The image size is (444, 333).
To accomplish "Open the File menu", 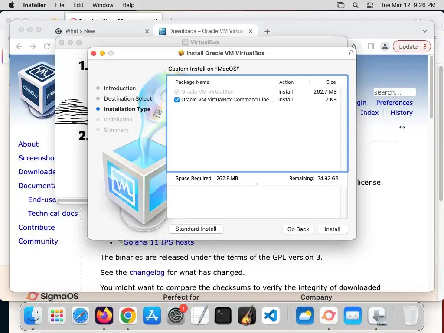I will click(x=59, y=5).
